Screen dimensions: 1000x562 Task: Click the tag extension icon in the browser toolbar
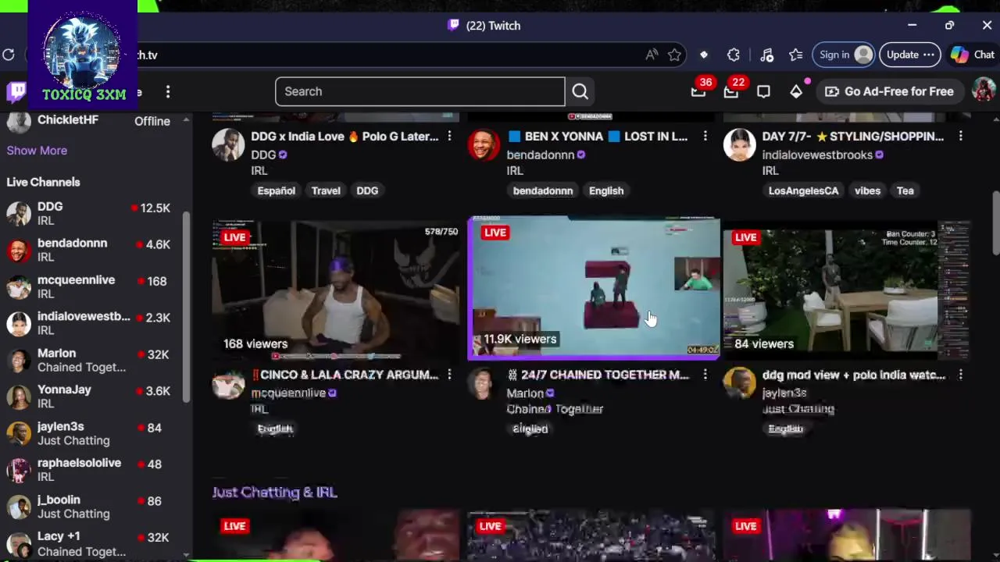[x=704, y=55]
